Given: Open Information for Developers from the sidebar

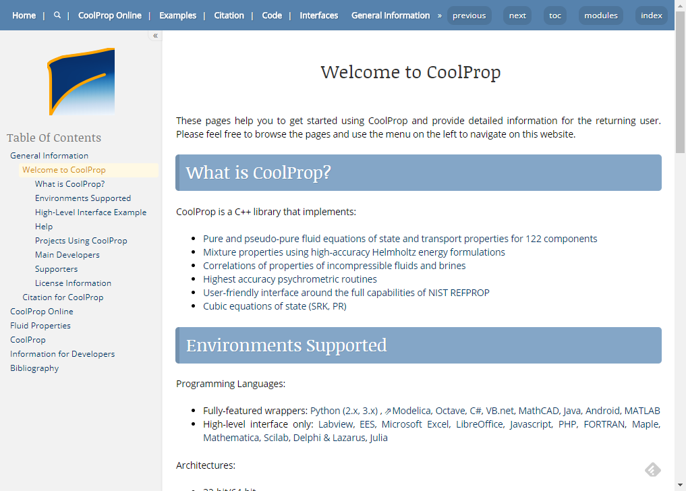Looking at the screenshot, I should pyautogui.click(x=62, y=353).
